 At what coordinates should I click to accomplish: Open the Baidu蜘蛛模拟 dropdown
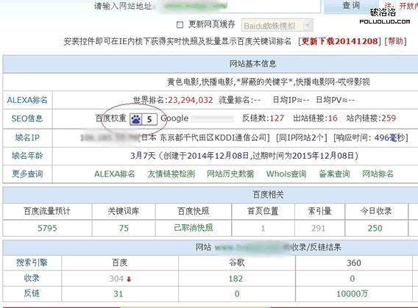coord(277,26)
